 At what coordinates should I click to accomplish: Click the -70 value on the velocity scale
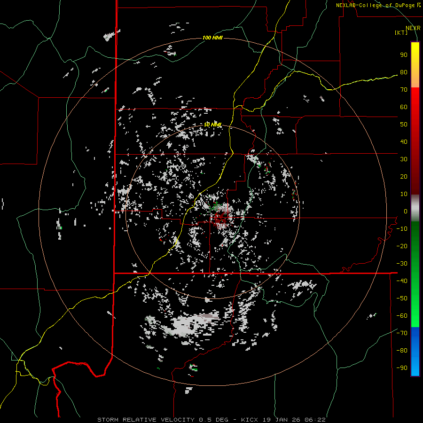pos(402,333)
